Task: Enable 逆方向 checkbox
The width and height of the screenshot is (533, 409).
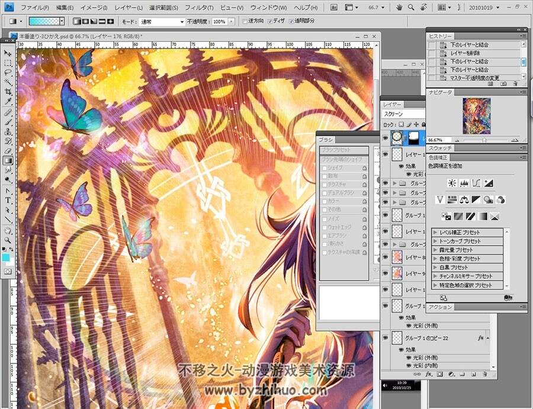Action: (245, 21)
